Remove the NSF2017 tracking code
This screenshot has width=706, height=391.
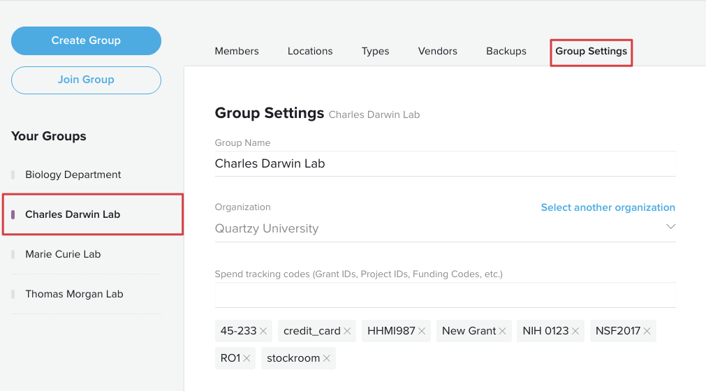click(x=647, y=331)
